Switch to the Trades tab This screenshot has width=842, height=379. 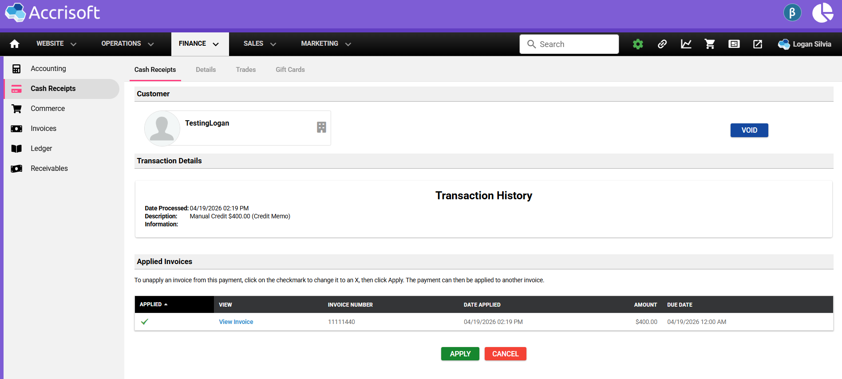(x=245, y=70)
